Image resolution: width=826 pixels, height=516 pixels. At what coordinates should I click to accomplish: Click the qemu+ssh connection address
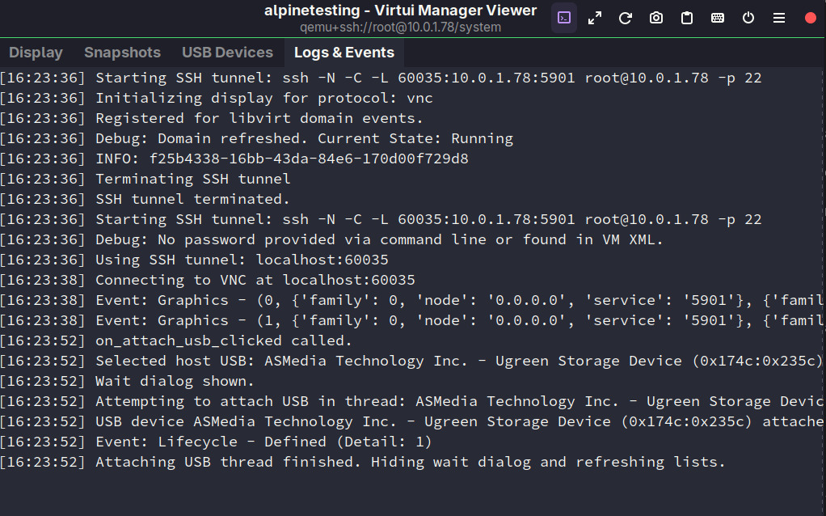402,26
